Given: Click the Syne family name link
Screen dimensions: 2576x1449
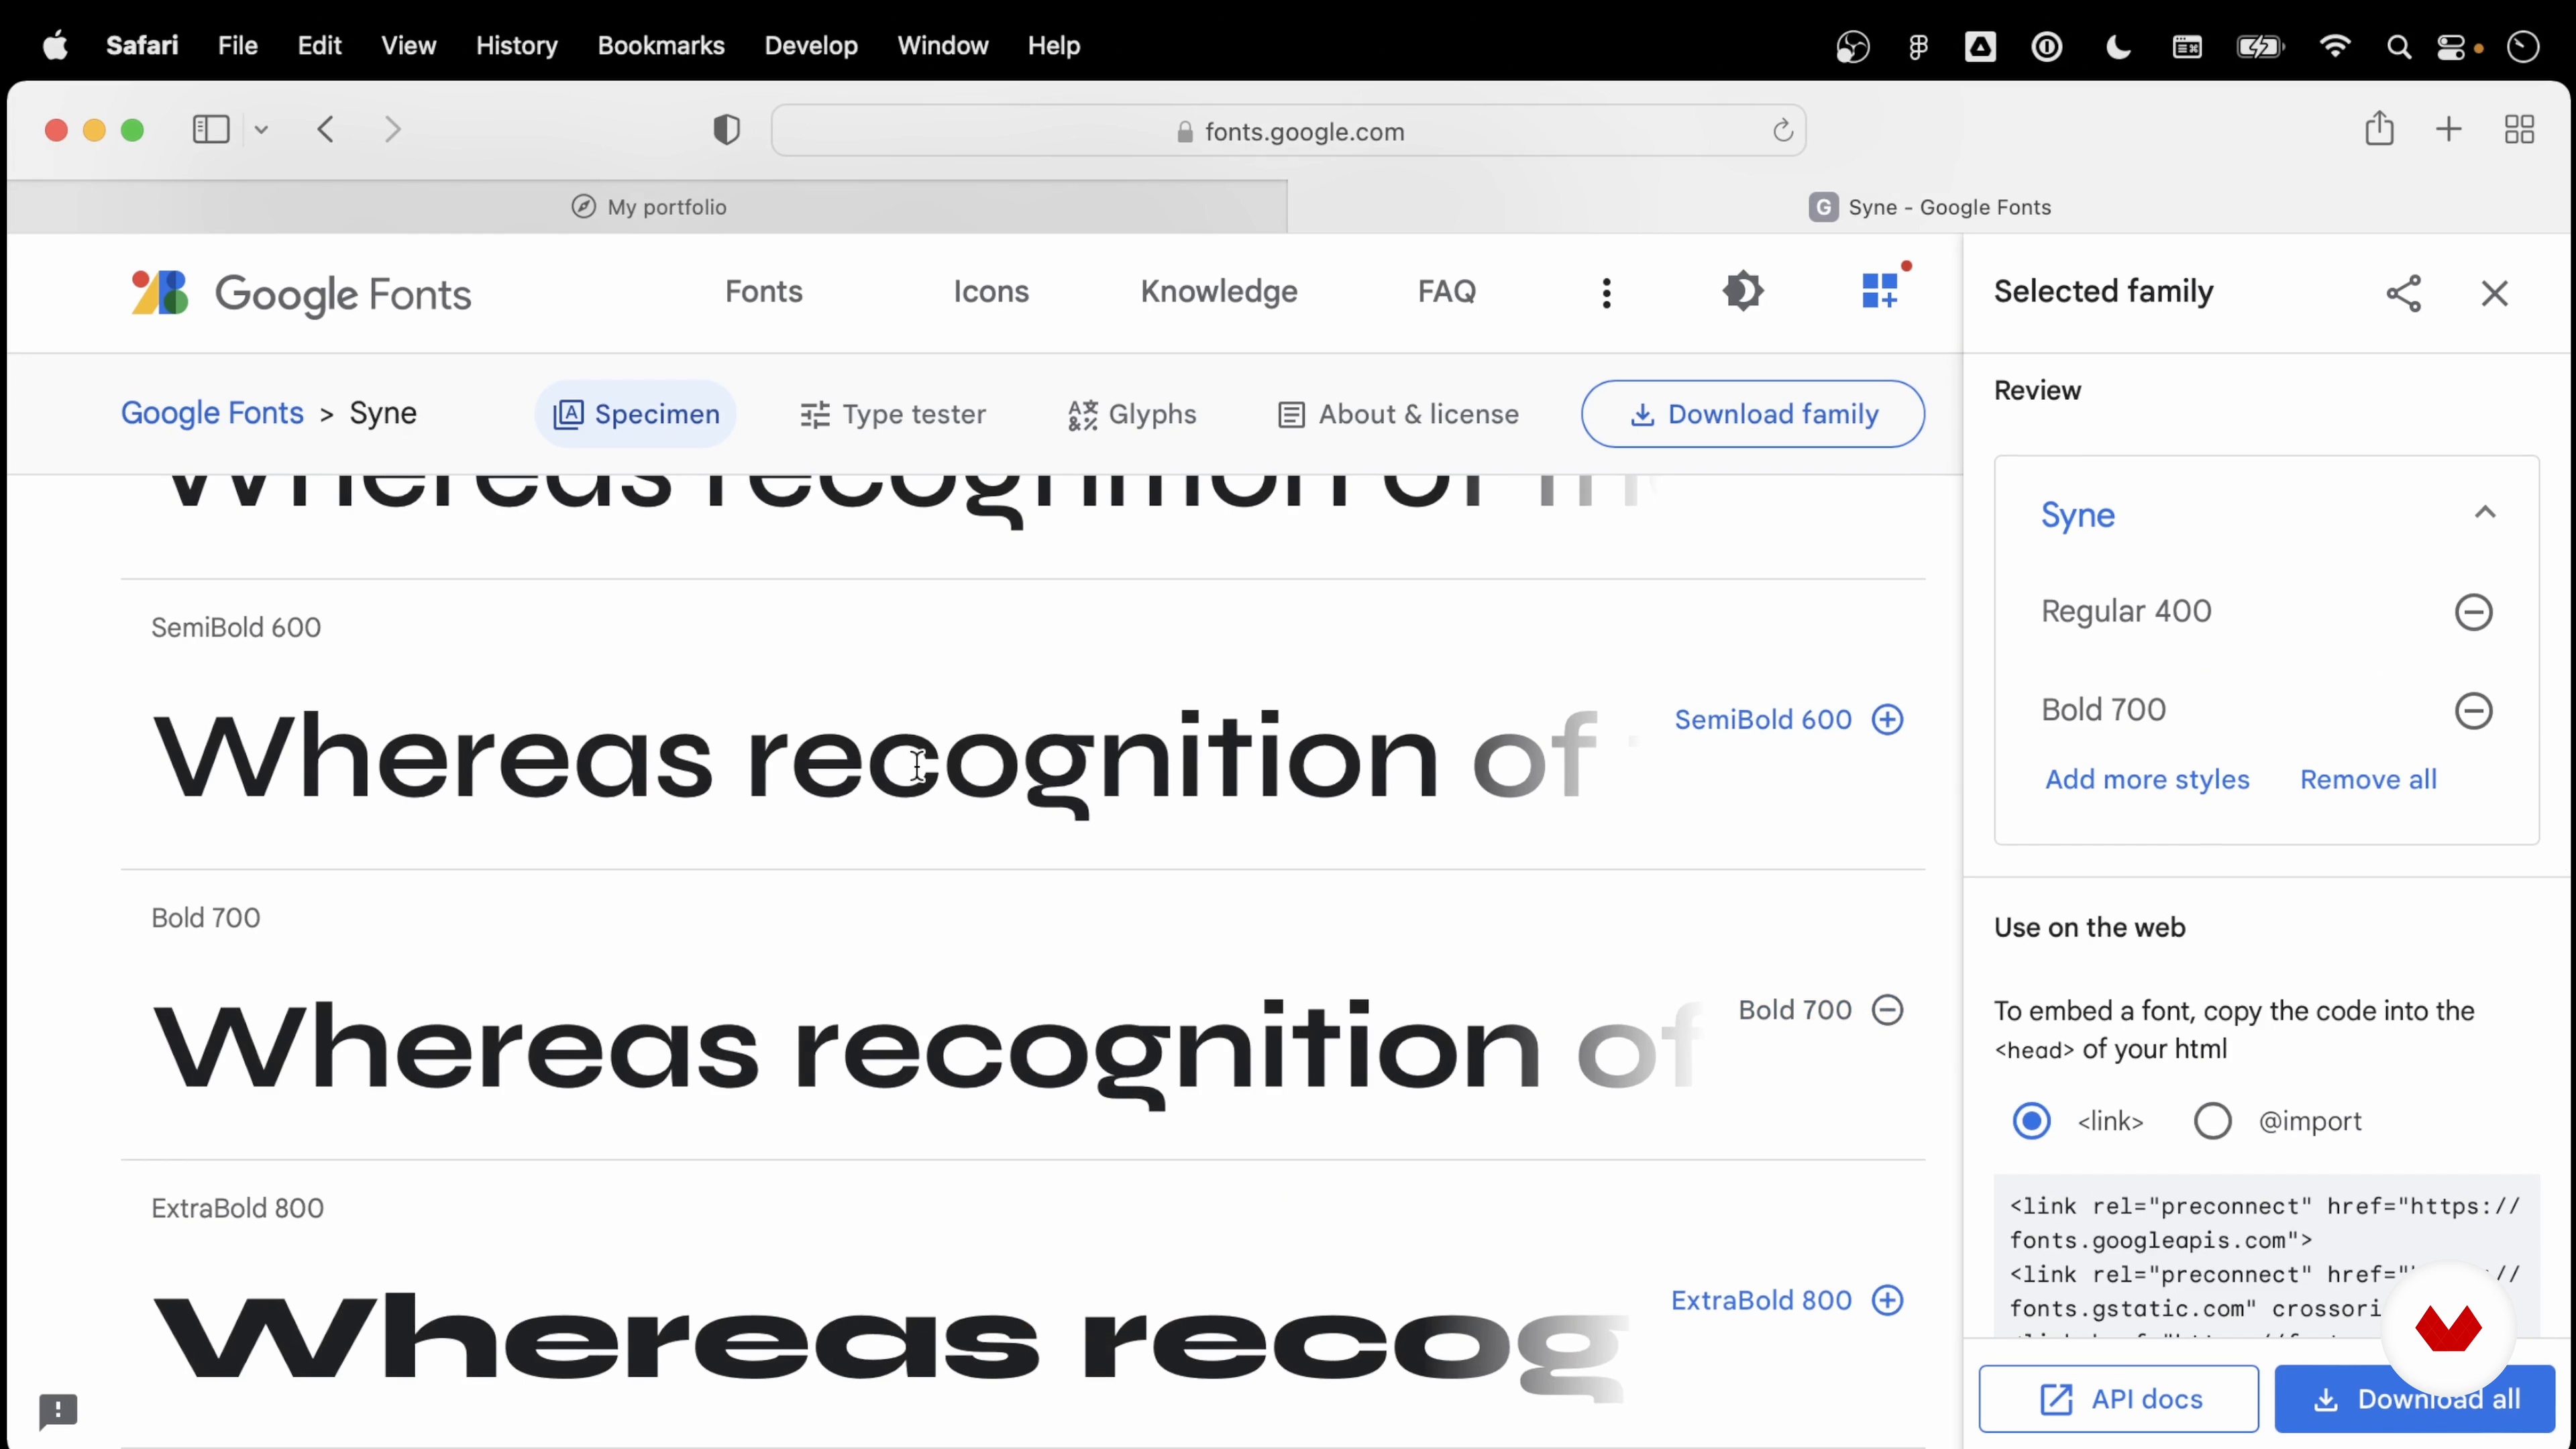Looking at the screenshot, I should point(2077,515).
